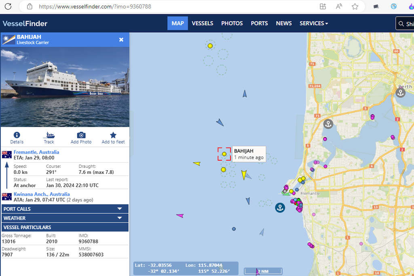Viewport: 414px width, 276px height.
Task: Expand the SERVICES dropdown menu
Action: [x=314, y=23]
